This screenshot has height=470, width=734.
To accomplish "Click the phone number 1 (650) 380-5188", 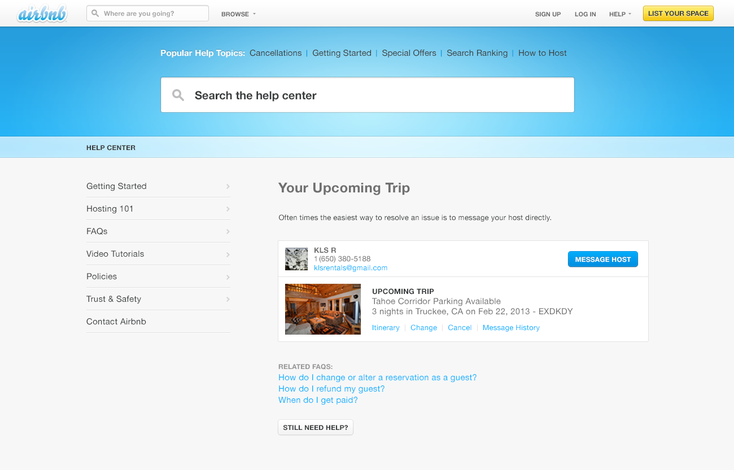I will tap(342, 259).
